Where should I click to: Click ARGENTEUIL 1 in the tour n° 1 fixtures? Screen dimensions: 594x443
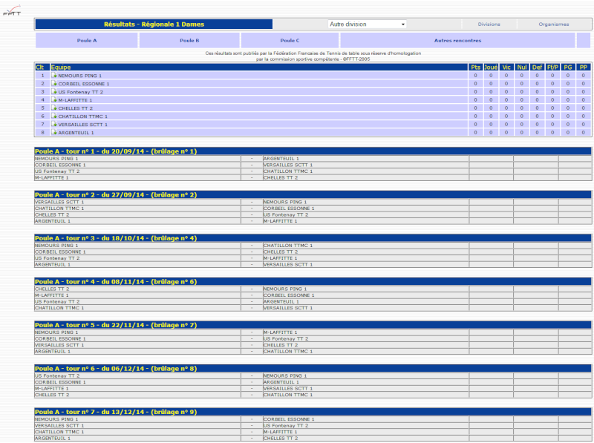coord(281,159)
